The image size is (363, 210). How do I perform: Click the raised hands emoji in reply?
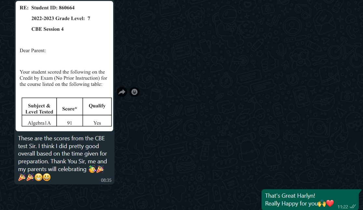(x=322, y=203)
